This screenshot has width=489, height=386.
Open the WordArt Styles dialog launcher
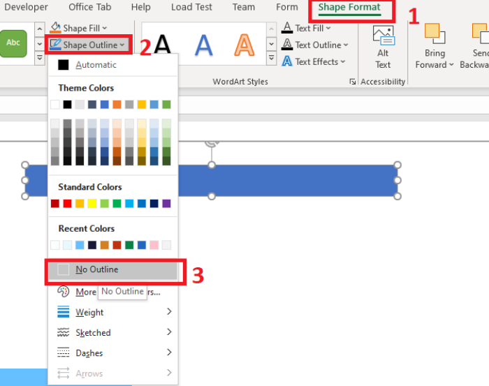tap(352, 82)
